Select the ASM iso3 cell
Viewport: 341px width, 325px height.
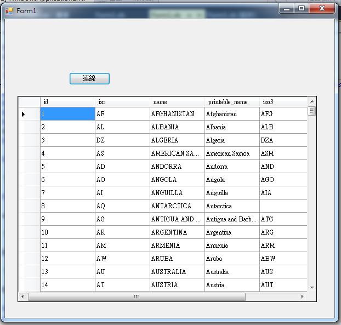point(283,153)
